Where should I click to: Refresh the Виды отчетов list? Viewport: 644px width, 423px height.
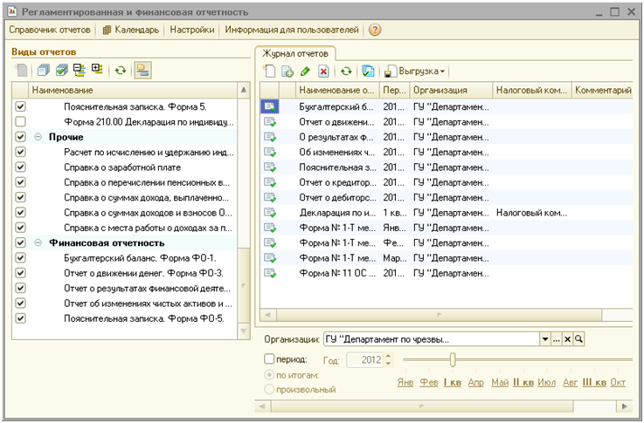[x=120, y=70]
